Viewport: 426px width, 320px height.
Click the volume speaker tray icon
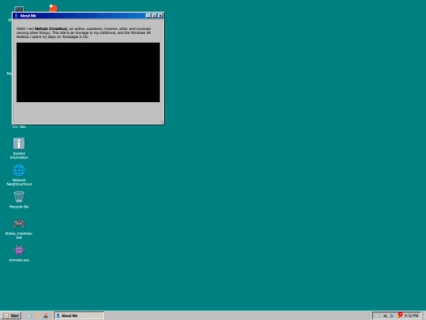(391, 315)
